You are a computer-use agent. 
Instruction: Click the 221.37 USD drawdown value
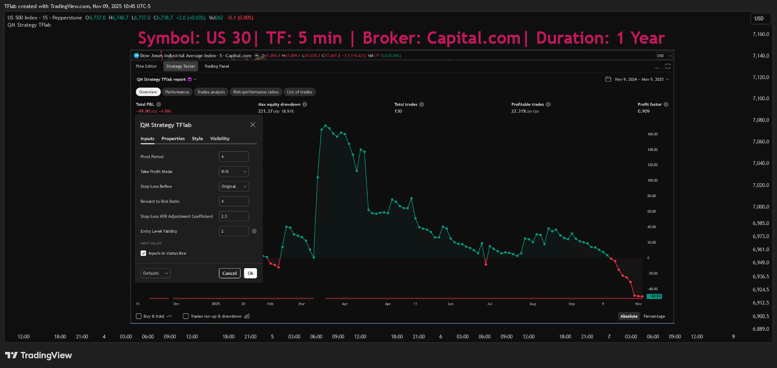pyautogui.click(x=269, y=112)
